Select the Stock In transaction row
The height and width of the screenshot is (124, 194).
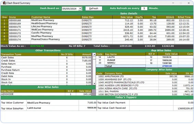[x=46, y=79]
